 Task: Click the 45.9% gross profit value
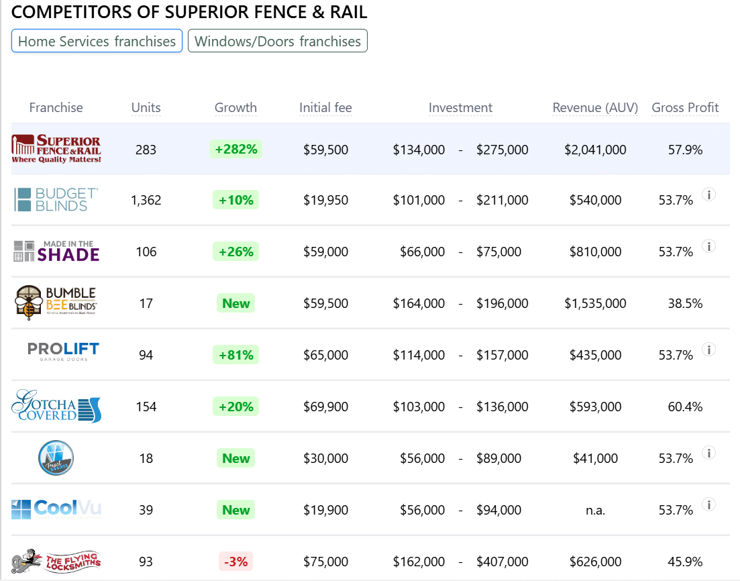[685, 562]
